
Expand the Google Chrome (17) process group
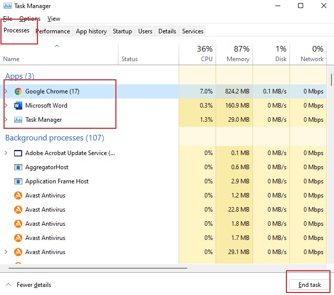tap(6, 91)
